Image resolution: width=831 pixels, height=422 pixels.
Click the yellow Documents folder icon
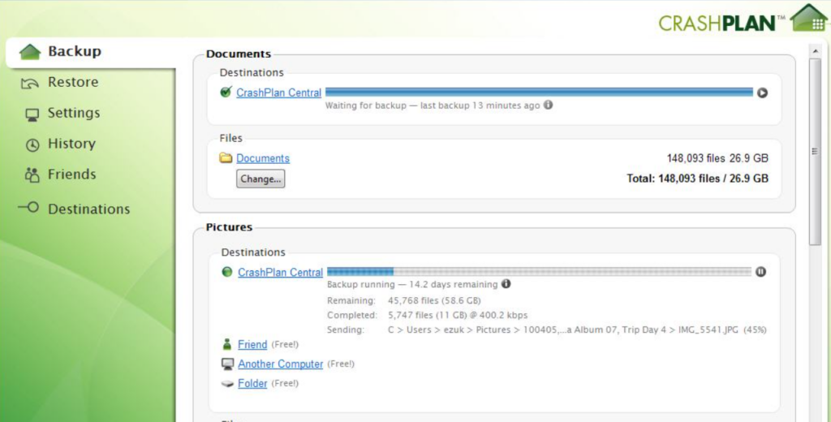coord(226,158)
